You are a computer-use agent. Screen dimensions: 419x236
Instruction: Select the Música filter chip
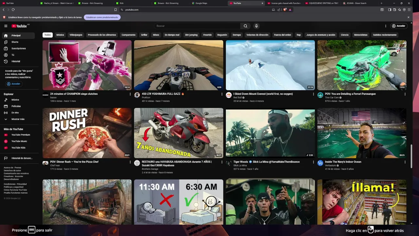tap(60, 35)
